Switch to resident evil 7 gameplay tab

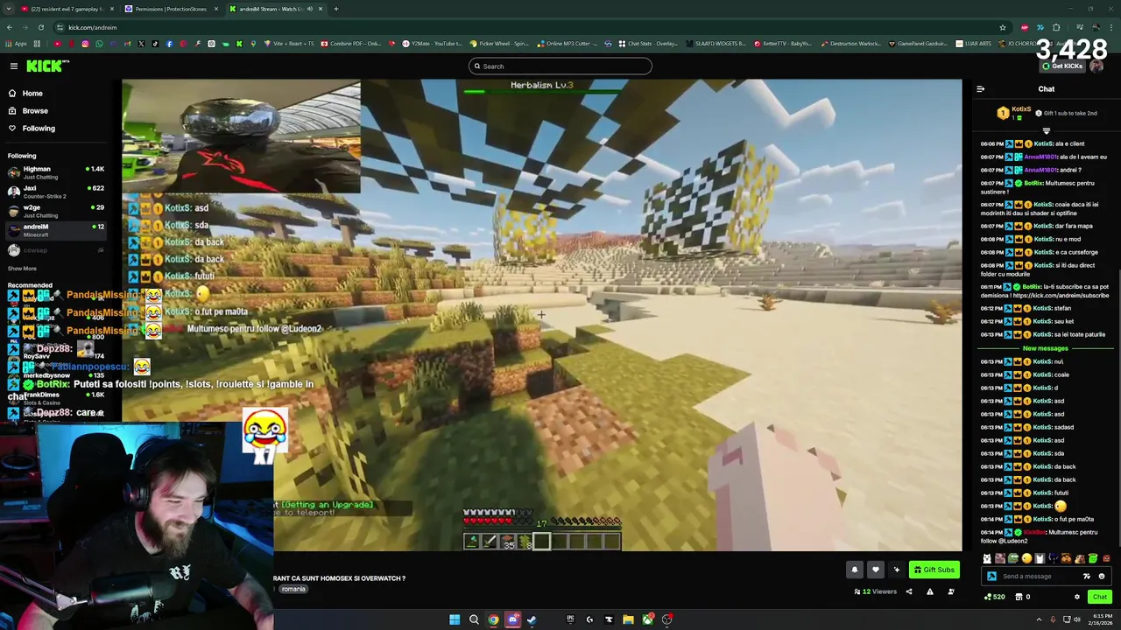[66, 9]
